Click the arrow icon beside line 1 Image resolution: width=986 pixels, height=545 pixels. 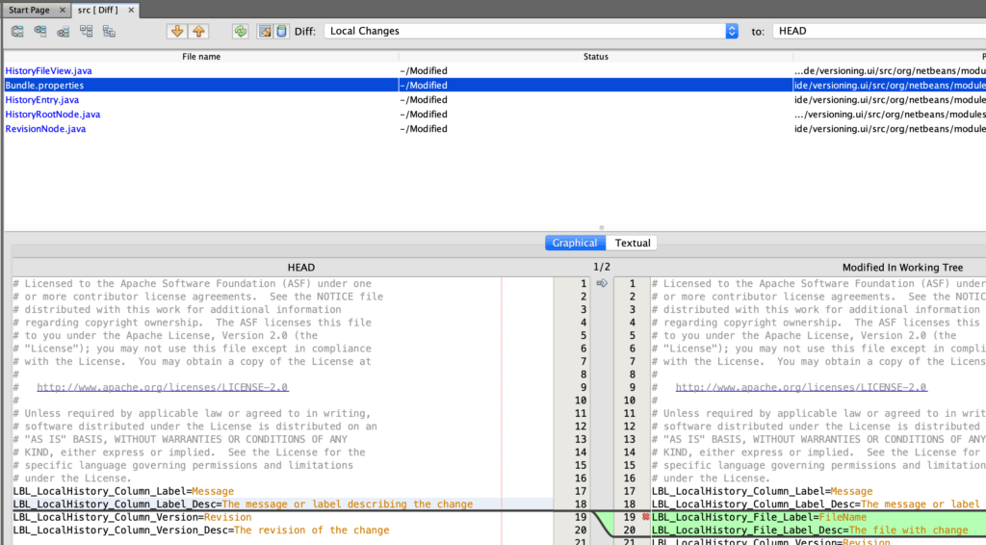coord(602,283)
